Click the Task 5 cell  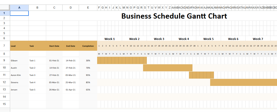pyautogui.click(x=32, y=90)
